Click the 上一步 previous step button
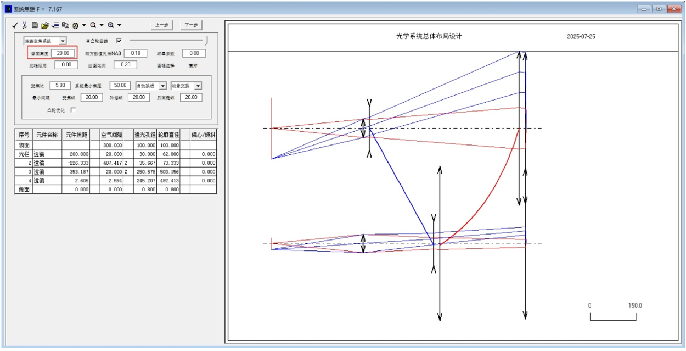The width and height of the screenshot is (686, 351). pos(161,25)
